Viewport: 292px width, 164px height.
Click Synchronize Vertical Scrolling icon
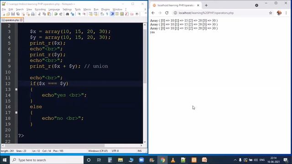pos(91,14)
